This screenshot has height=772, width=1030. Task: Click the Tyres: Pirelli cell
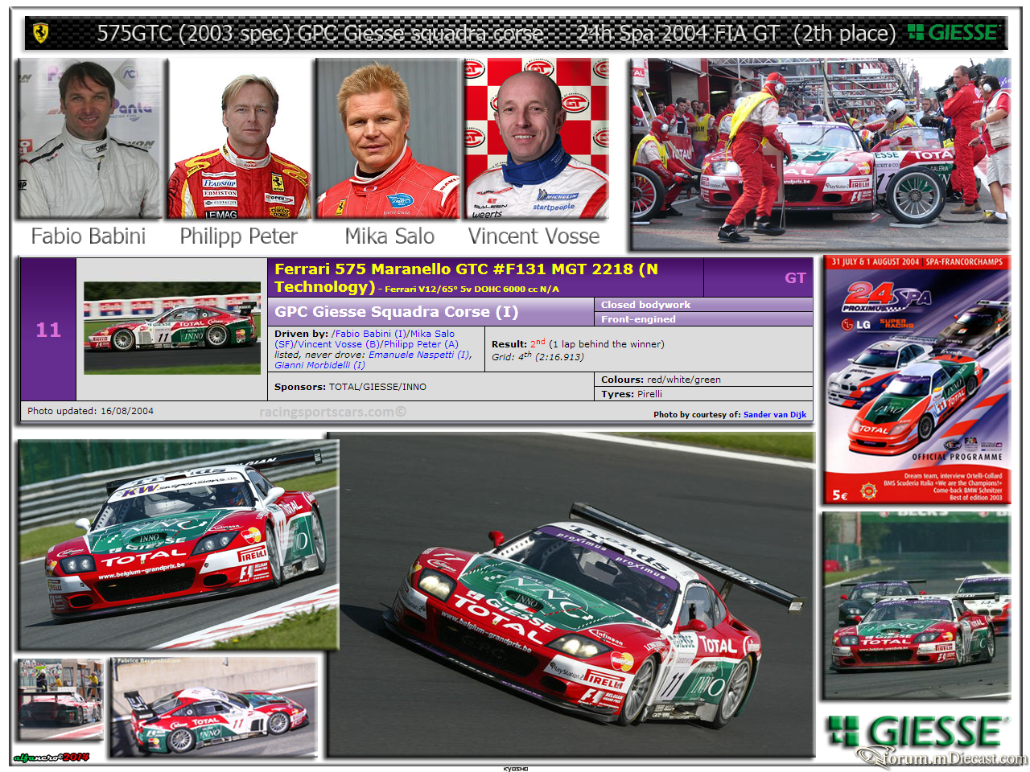[x=704, y=394]
